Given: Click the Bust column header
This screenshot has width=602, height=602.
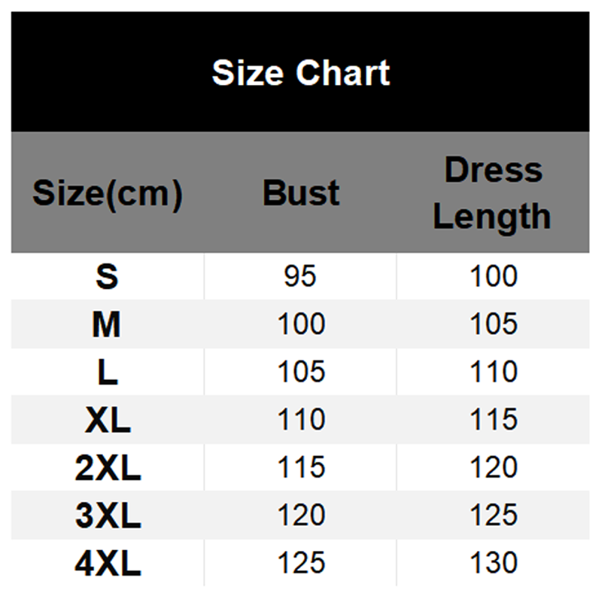Looking at the screenshot, I should click(301, 194).
